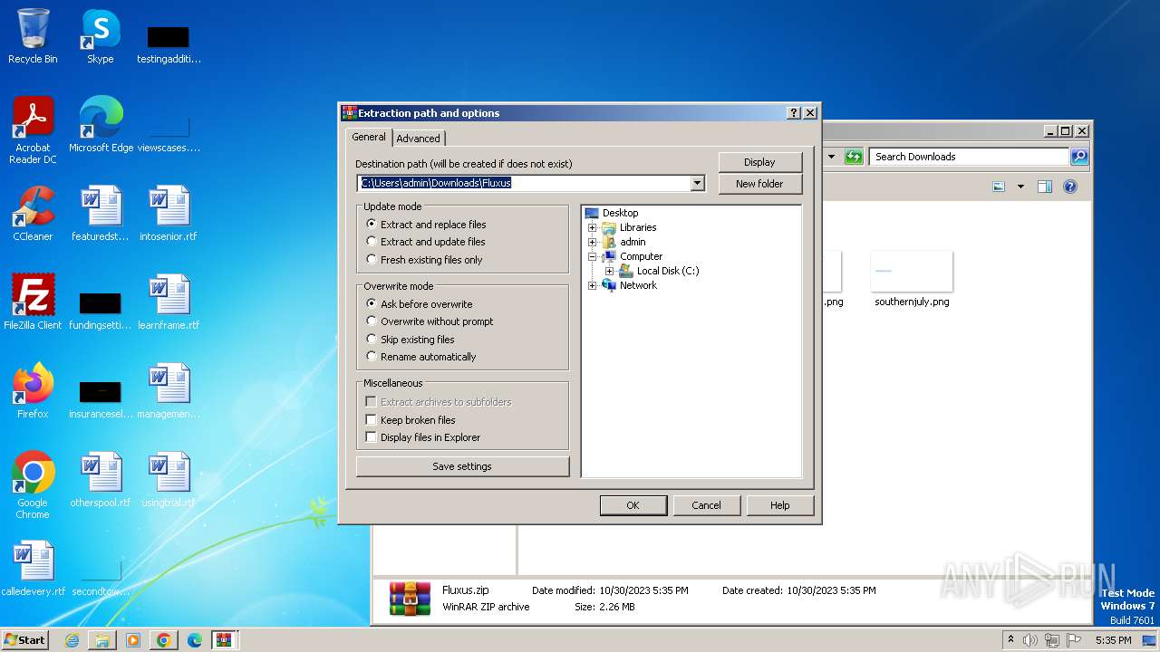Open the Start menu
The height and width of the screenshot is (652, 1160).
click(25, 640)
